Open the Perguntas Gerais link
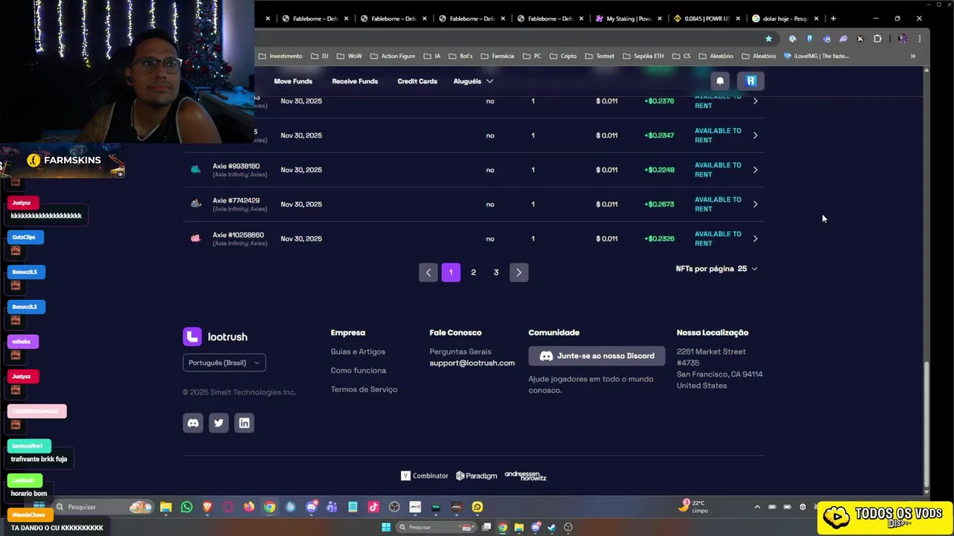This screenshot has height=536, width=954. (461, 351)
